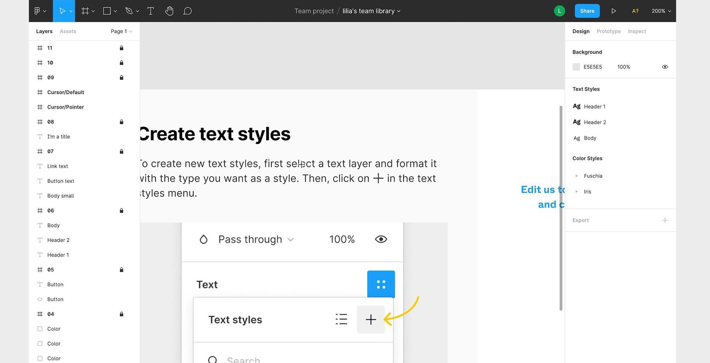Open the 200% zoom dropdown
The image size is (710, 363).
pos(661,11)
